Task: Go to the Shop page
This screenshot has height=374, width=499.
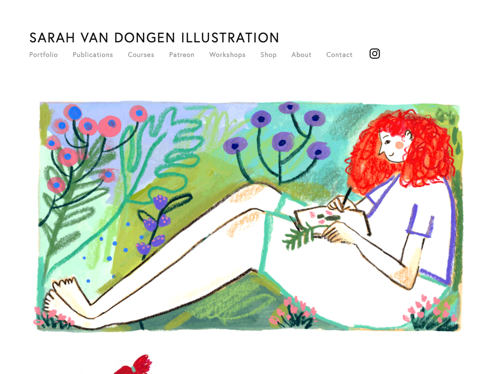Action: pos(269,55)
